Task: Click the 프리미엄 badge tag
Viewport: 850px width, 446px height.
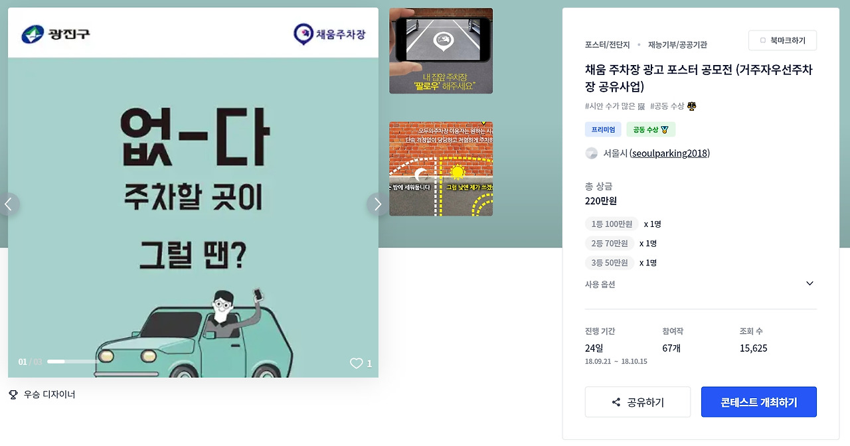Action: click(604, 129)
